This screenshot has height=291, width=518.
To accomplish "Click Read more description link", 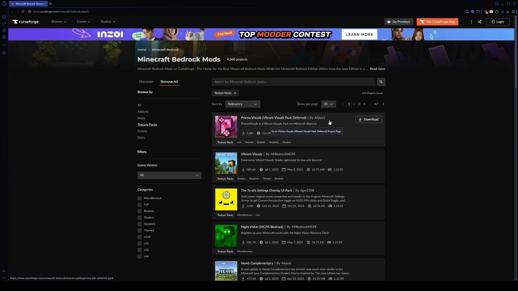I will click(377, 69).
